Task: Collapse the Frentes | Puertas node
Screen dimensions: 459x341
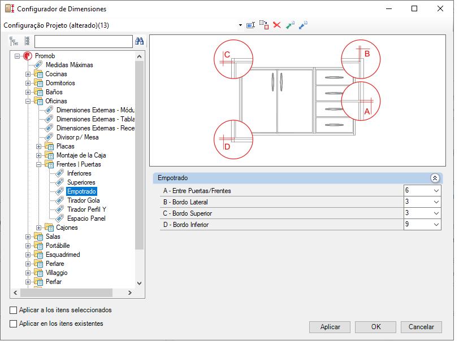Action: click(x=38, y=165)
